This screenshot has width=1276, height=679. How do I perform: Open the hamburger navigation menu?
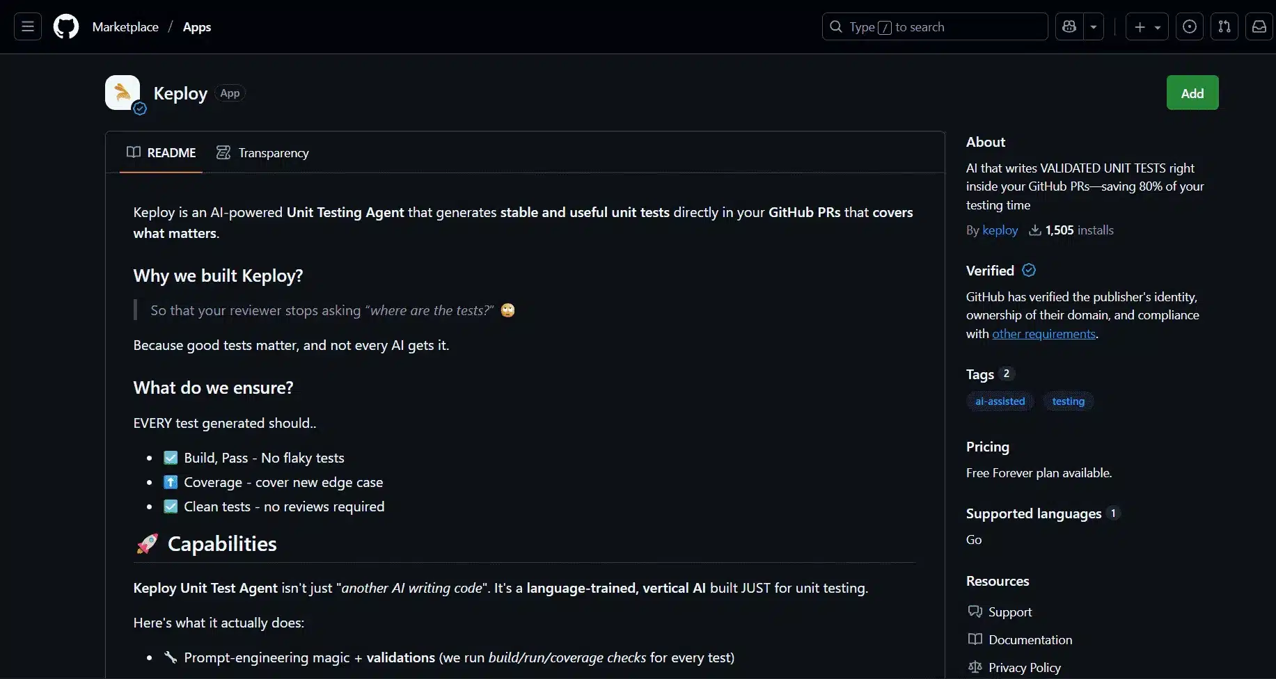[x=28, y=27]
